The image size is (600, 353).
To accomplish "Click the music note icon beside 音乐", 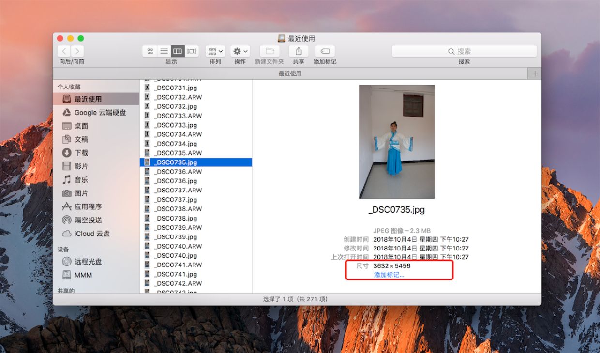I will (x=67, y=180).
